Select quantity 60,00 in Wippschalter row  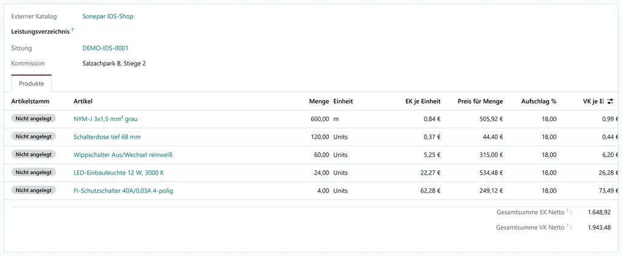click(321, 155)
